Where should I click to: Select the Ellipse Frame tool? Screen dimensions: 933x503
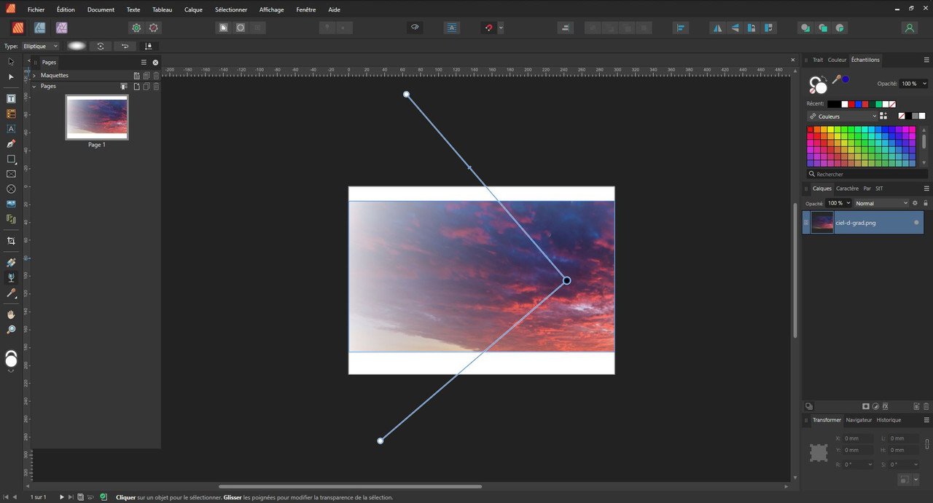pyautogui.click(x=11, y=189)
